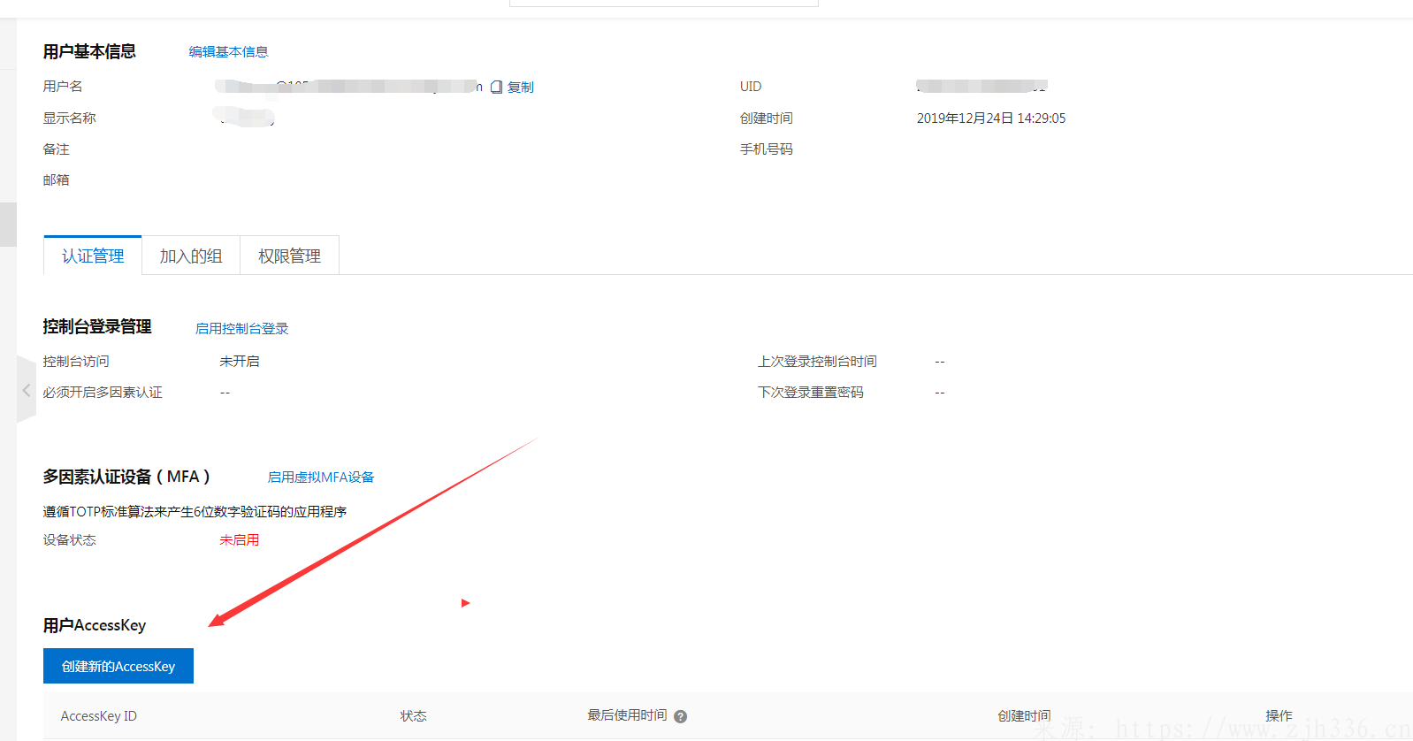Click the blurred UID value
Screen dimensions: 1413x741
[981, 87]
